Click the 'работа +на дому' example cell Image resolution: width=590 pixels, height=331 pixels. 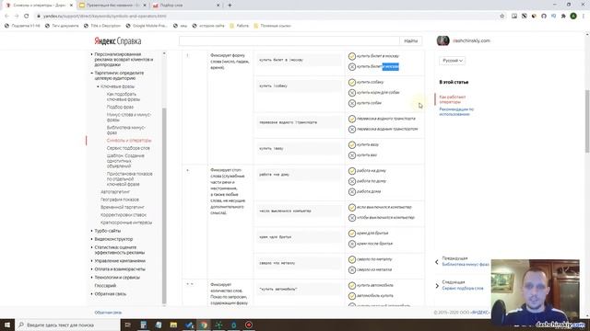299,175
